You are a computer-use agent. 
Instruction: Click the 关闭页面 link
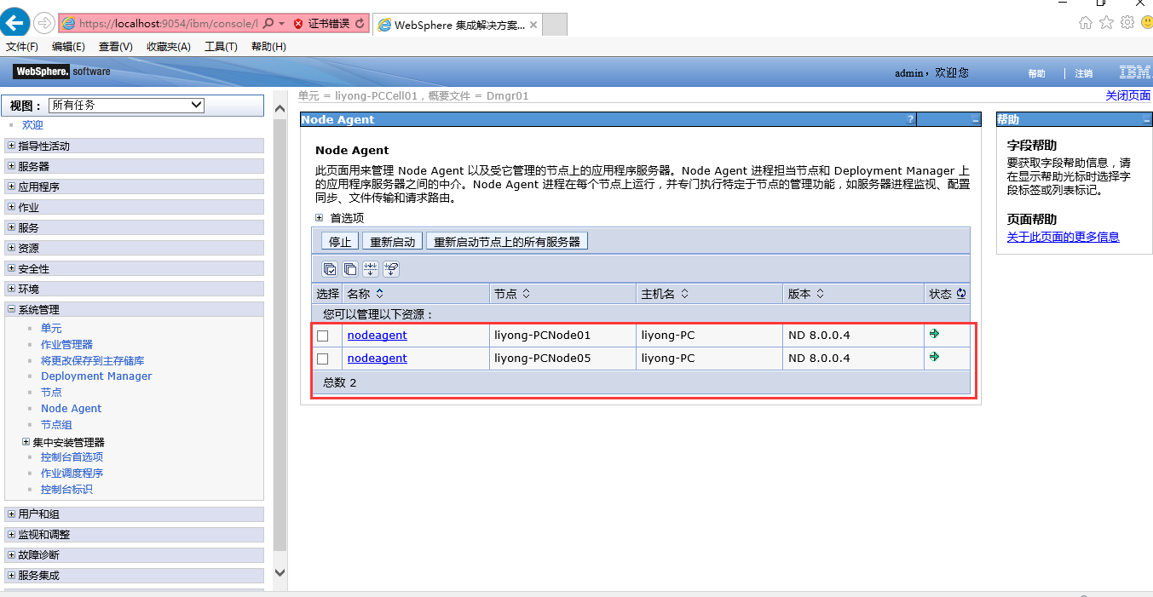tap(1128, 95)
